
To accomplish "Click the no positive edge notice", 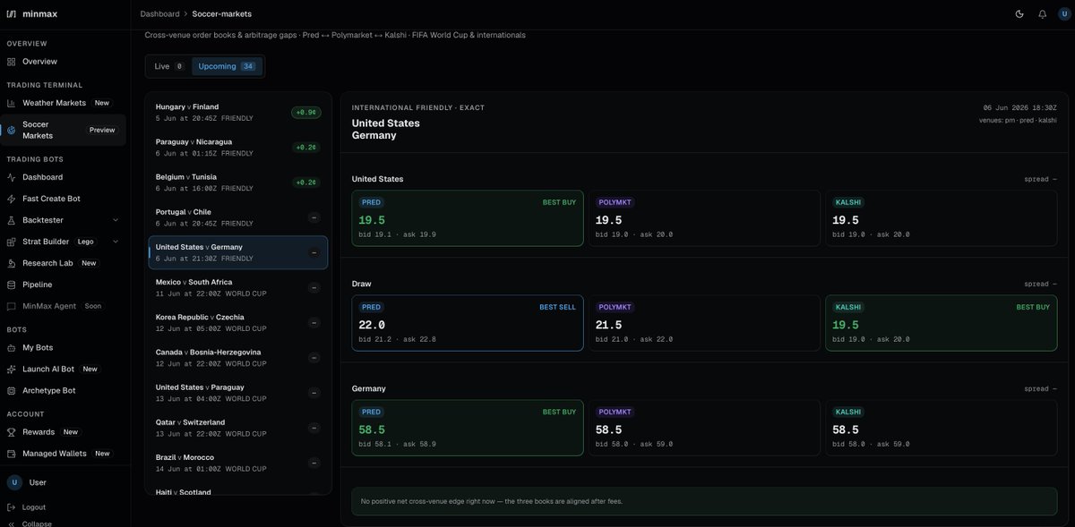I will click(704, 501).
